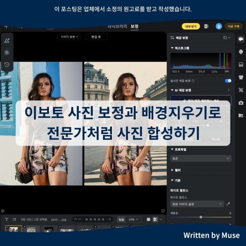This screenshot has height=246, width=246.
Task: Click the eyedropper white balance picker
Action: 228,204
